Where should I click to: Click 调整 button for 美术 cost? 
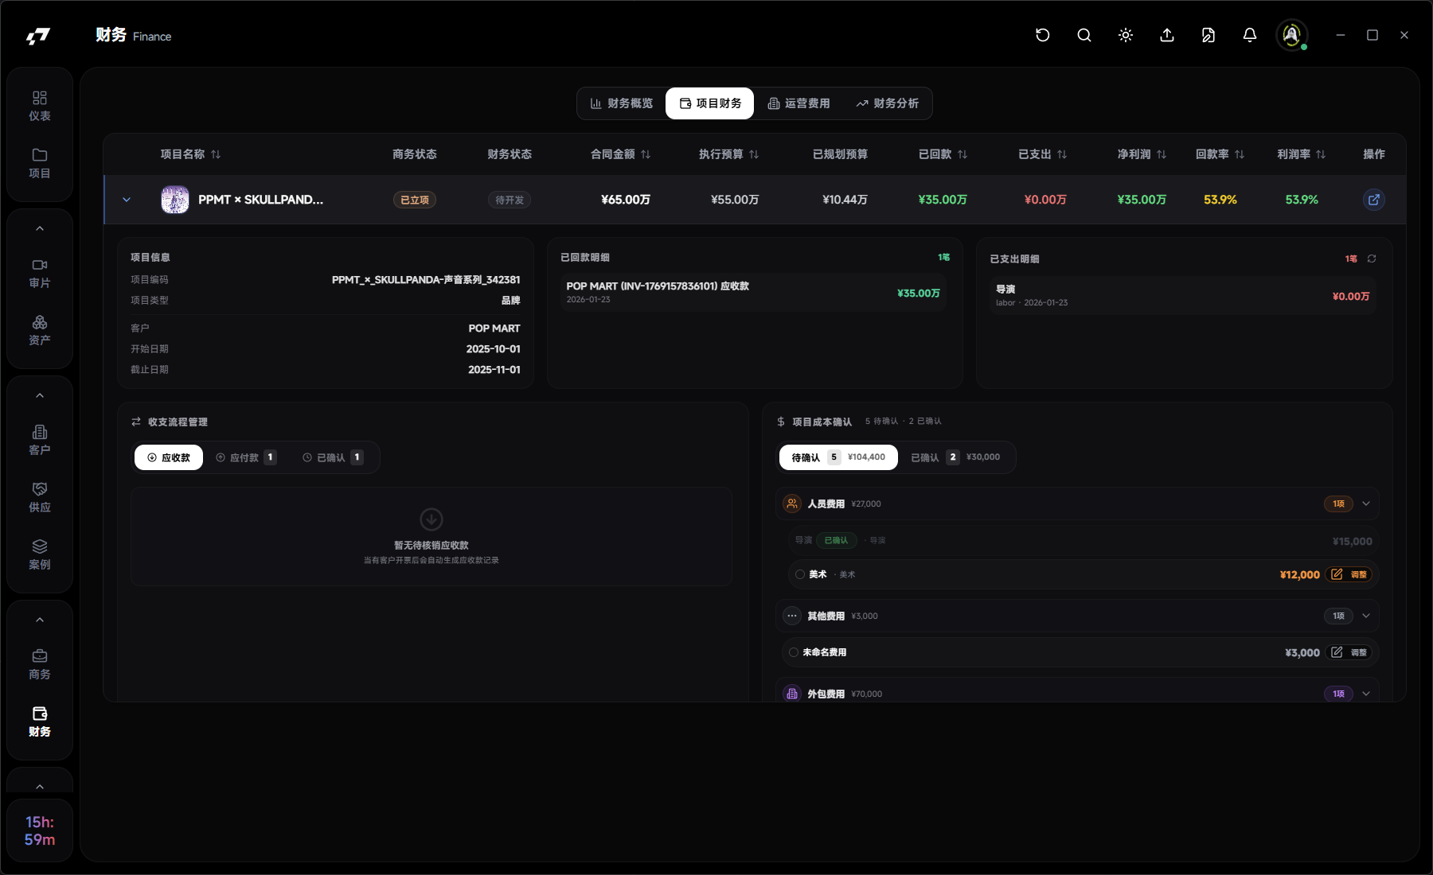[x=1349, y=574]
